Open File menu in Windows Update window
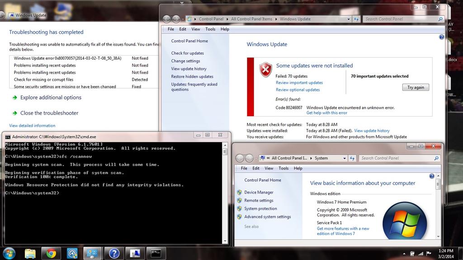 (x=170, y=29)
